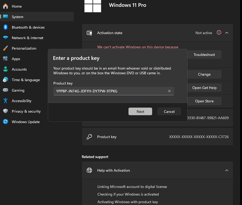Click the Accessibility figure icon
Screen dimensions: 242x205
5,101
